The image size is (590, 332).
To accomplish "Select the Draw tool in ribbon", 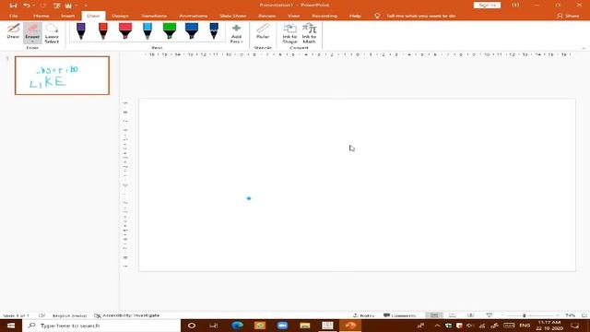I will (x=13, y=31).
